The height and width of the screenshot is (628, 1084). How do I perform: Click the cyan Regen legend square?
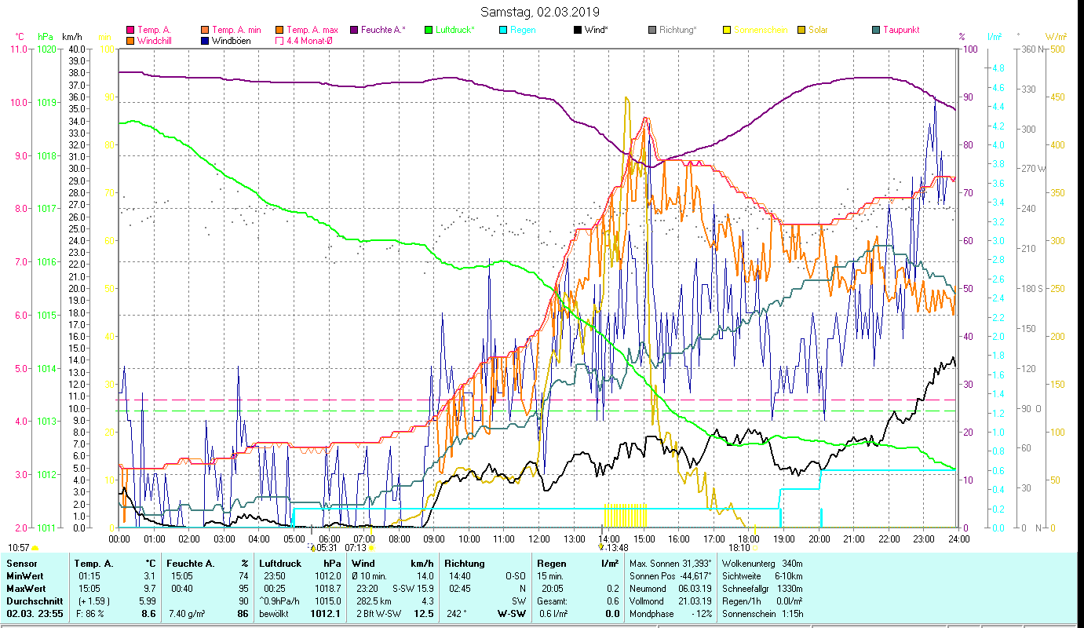click(x=503, y=31)
